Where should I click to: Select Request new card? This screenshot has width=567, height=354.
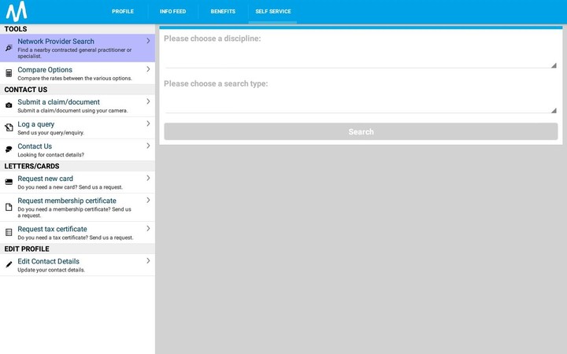coord(77,182)
